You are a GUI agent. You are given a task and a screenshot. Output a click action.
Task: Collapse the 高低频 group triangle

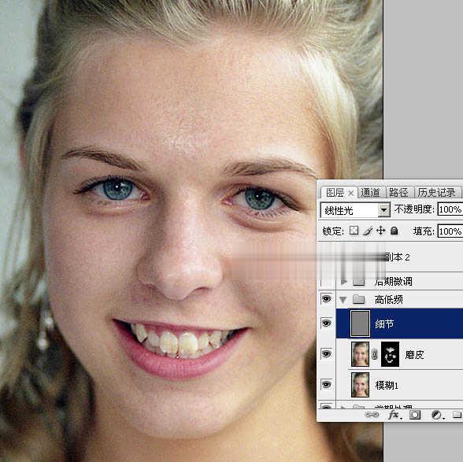[343, 300]
